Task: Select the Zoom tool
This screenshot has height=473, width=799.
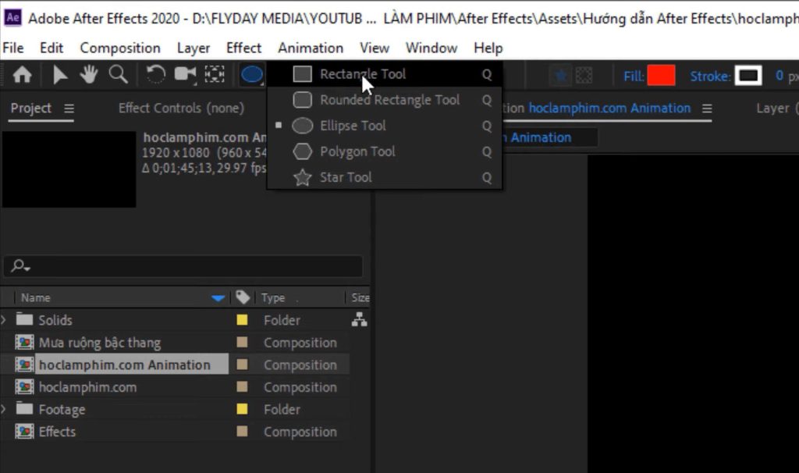Action: coord(118,75)
